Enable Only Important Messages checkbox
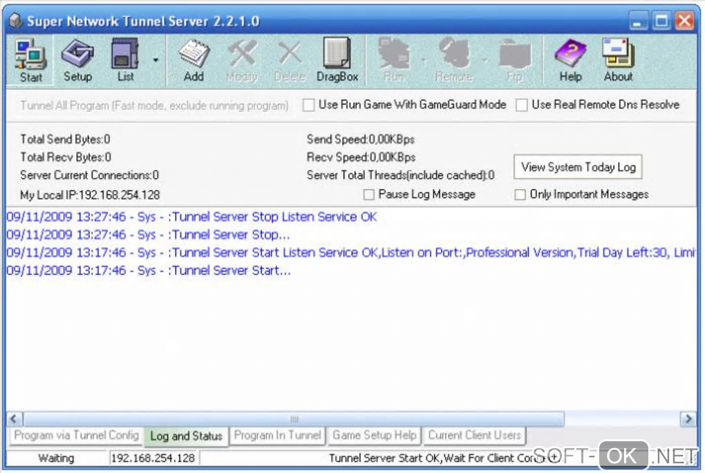The width and height of the screenshot is (705, 473). click(x=520, y=195)
